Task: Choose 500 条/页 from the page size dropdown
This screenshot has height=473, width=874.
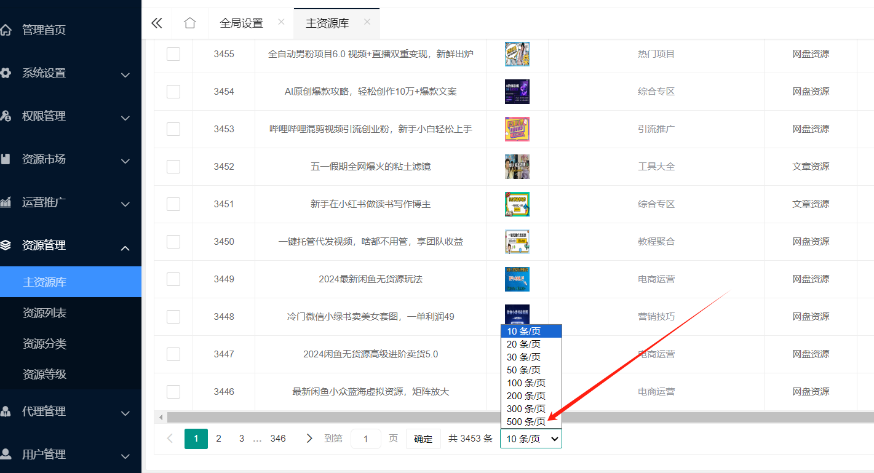Action: 526,421
